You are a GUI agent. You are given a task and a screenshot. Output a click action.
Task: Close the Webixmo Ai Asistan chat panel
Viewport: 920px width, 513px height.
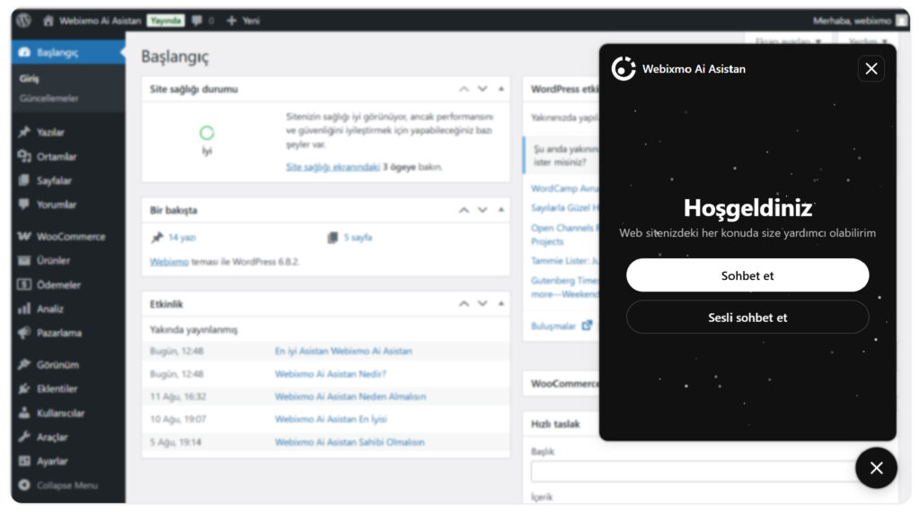point(871,69)
